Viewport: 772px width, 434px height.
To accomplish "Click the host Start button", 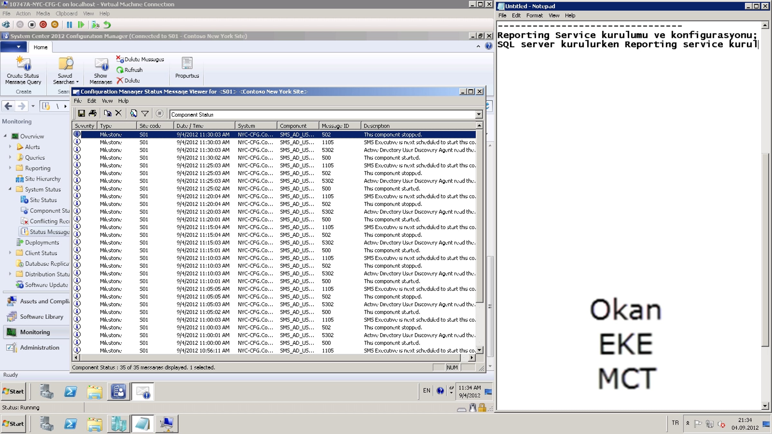I will [x=13, y=423].
